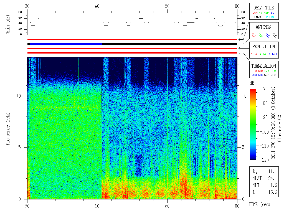Click the dB color scale gradient bar
The width and height of the screenshot is (284, 213).
coord(253,124)
